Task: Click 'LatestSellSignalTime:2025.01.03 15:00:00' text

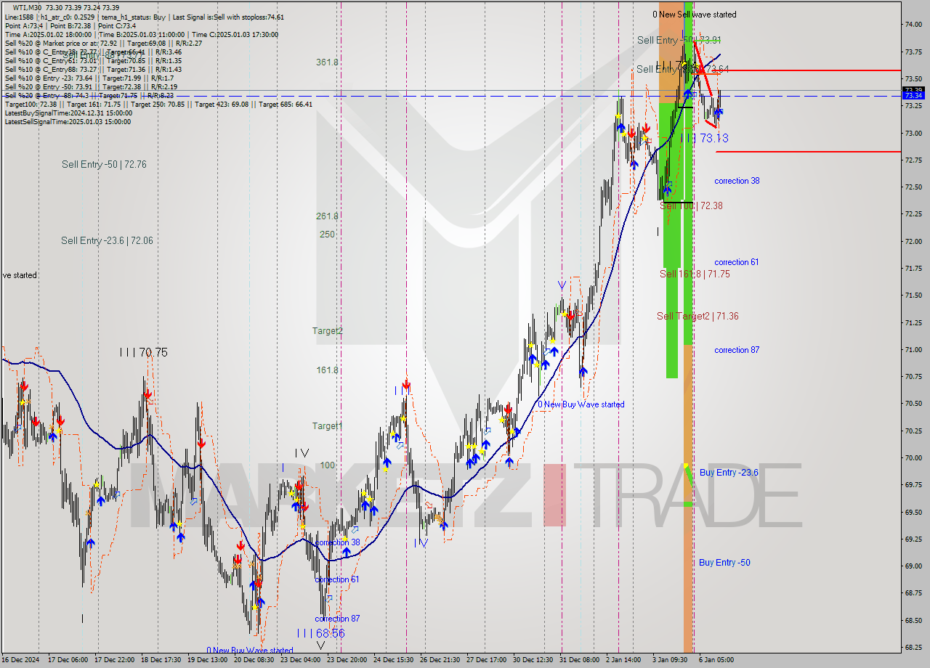Action: pyautogui.click(x=68, y=121)
